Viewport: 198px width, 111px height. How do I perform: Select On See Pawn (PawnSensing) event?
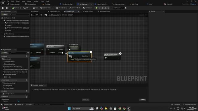click(x=14, y=67)
